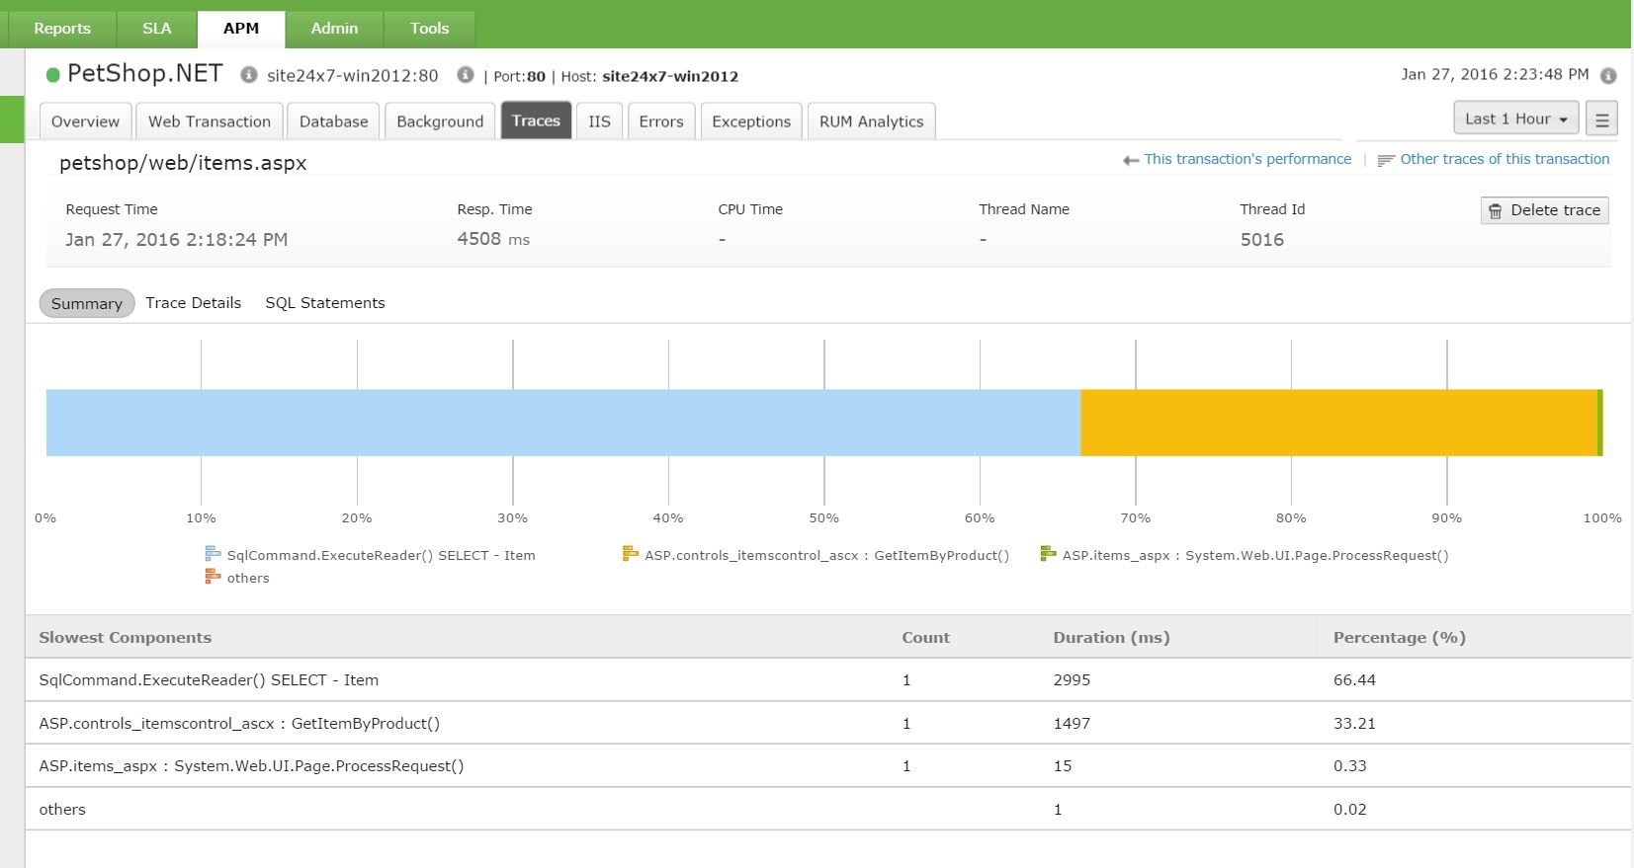
Task: Click percentage value 66.44
Action: (1354, 680)
